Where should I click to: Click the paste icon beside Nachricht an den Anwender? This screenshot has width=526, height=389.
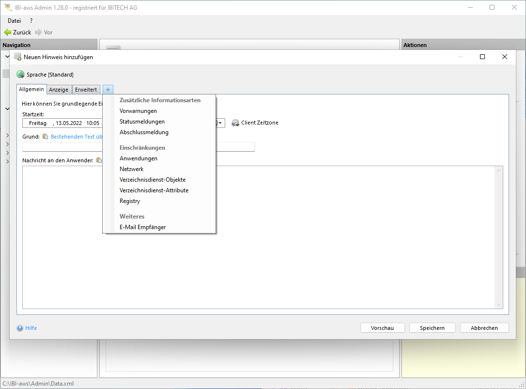[x=98, y=160]
